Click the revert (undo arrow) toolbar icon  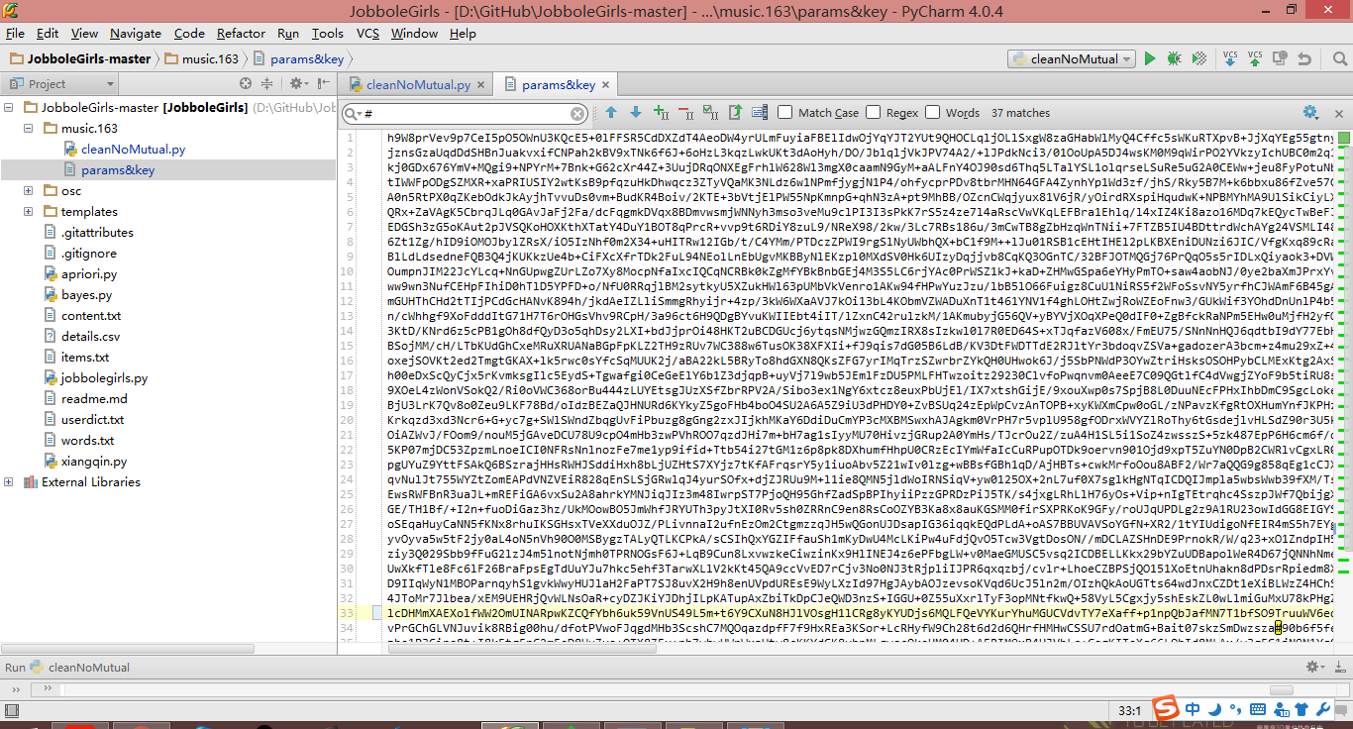[x=1303, y=59]
